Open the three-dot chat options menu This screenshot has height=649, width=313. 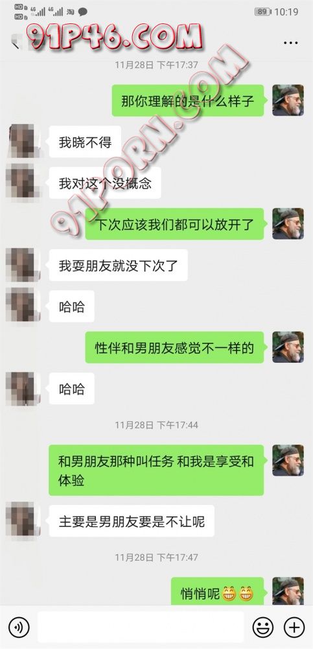click(291, 43)
